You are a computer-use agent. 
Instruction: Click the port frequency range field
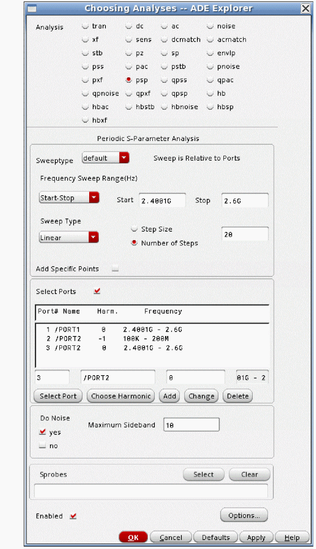tap(252, 378)
